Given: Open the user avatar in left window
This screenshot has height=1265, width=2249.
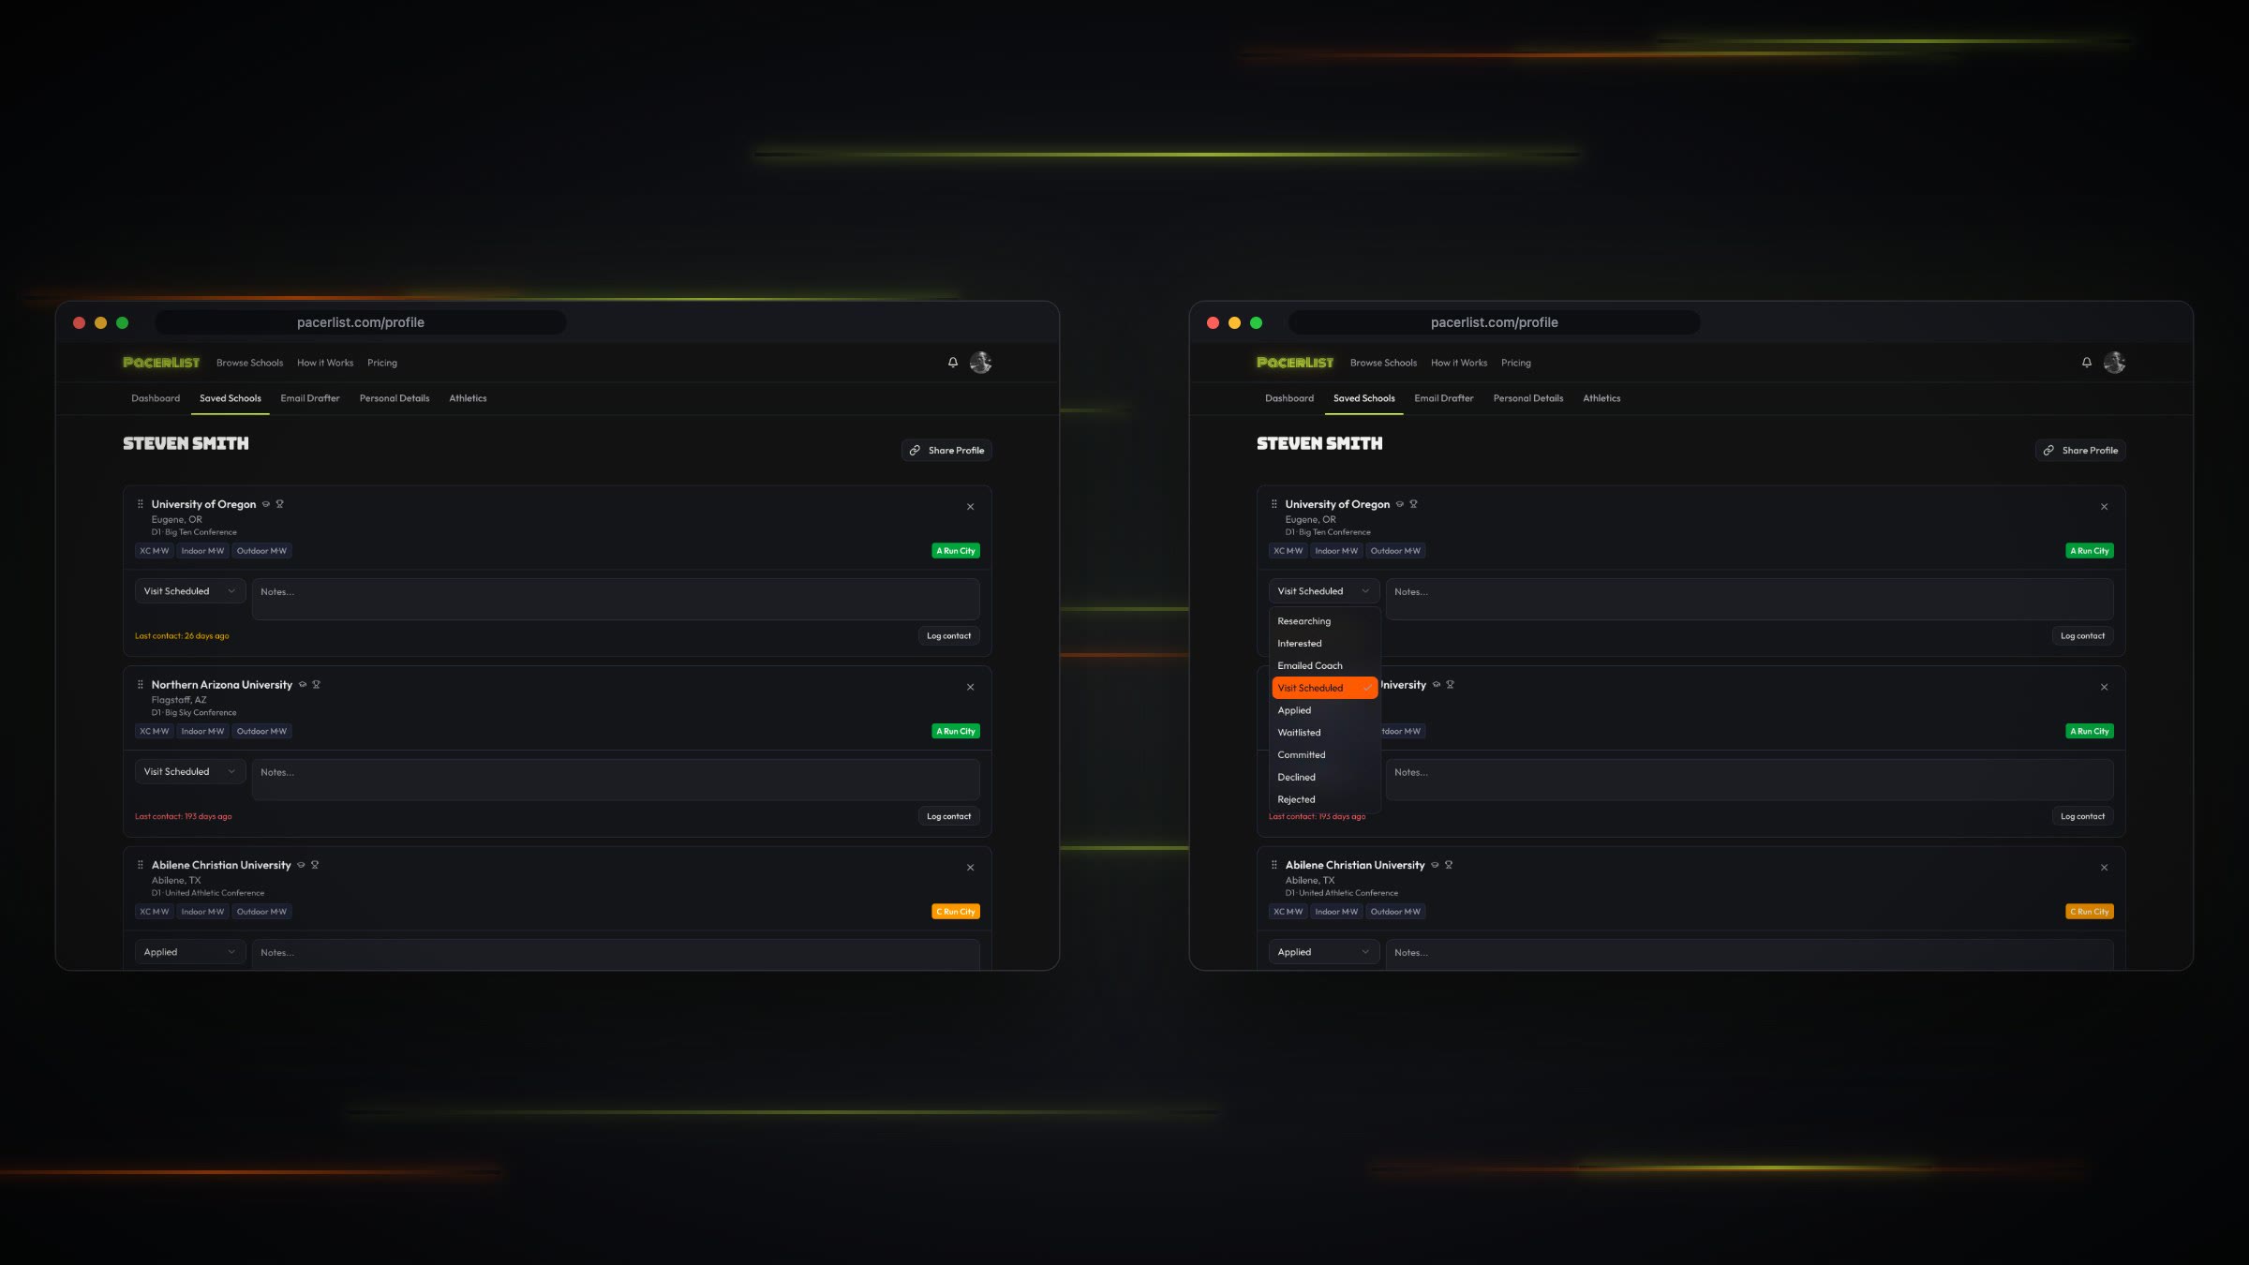Looking at the screenshot, I should click(981, 363).
